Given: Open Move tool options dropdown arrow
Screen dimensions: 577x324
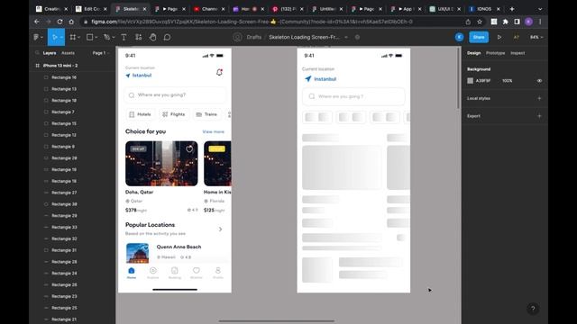Looking at the screenshot, I should click(x=61, y=37).
